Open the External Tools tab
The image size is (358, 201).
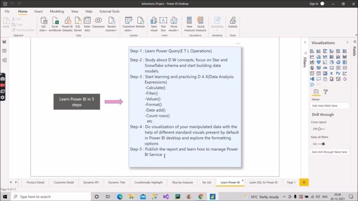click(110, 11)
